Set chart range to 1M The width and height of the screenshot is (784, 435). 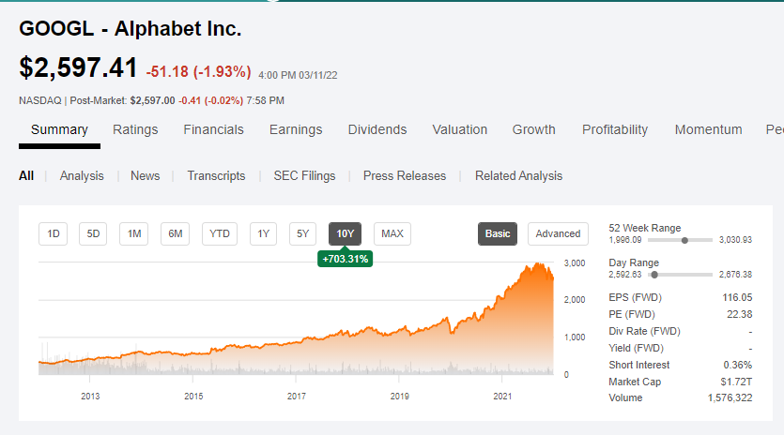(134, 233)
